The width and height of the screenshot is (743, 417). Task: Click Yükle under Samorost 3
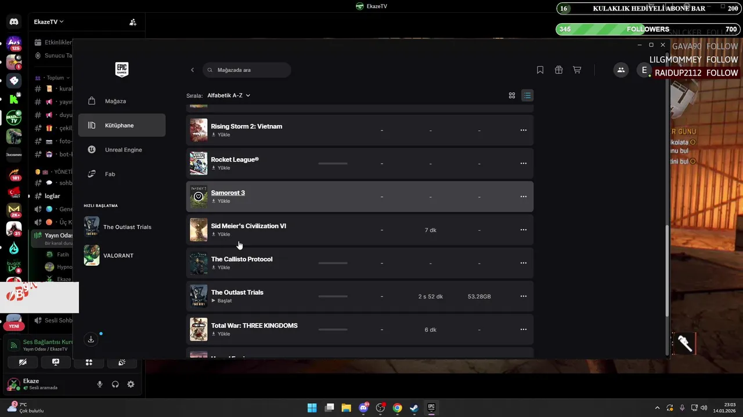coord(221,201)
